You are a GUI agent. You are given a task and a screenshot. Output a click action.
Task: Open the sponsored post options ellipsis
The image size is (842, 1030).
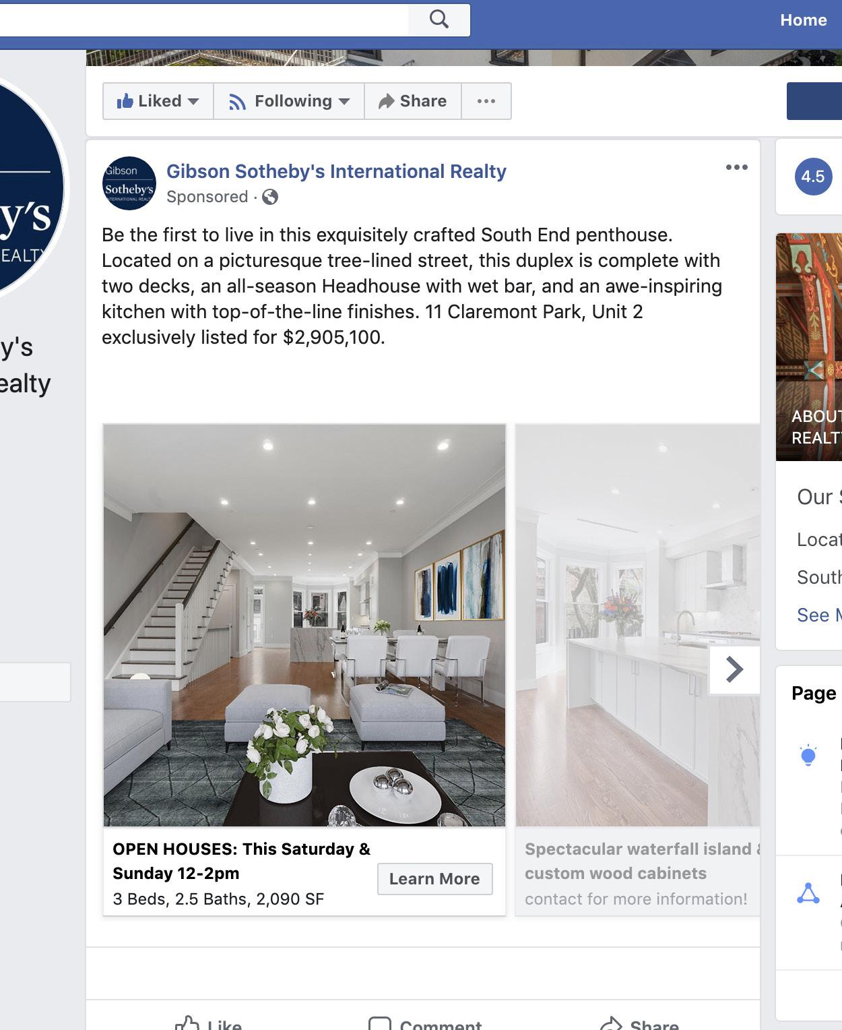coord(736,167)
